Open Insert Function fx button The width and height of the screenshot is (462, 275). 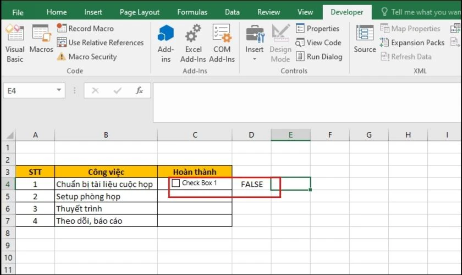[x=139, y=91]
